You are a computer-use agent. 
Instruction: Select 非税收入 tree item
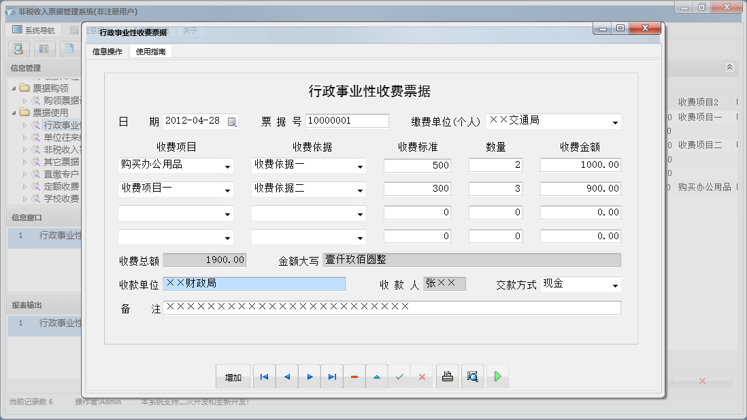coord(62,150)
